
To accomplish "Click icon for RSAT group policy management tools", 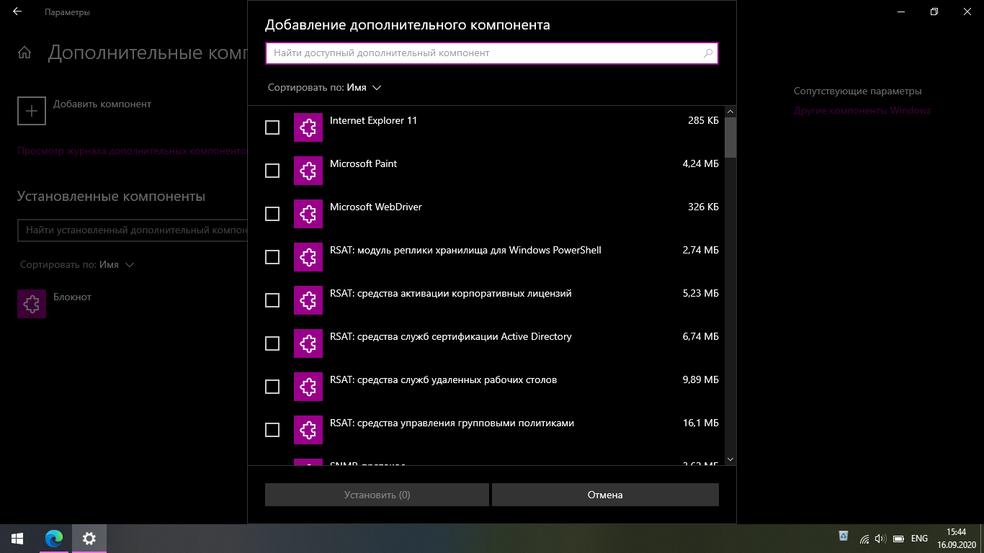I will click(308, 430).
